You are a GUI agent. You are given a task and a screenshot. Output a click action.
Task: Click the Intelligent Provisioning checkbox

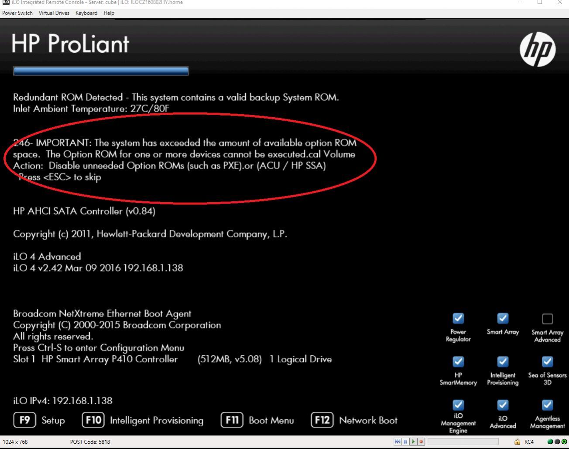click(x=503, y=361)
